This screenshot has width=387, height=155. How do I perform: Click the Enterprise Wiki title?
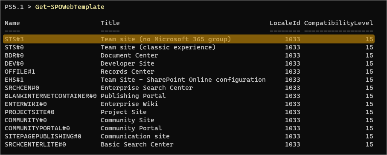[x=129, y=104]
